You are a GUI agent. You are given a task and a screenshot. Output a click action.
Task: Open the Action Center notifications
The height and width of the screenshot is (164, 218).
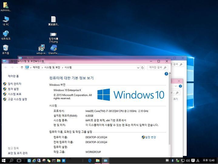193,161
